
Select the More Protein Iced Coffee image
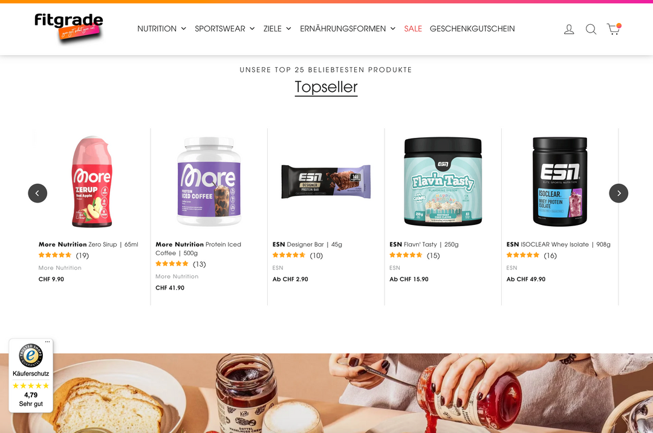(x=209, y=181)
